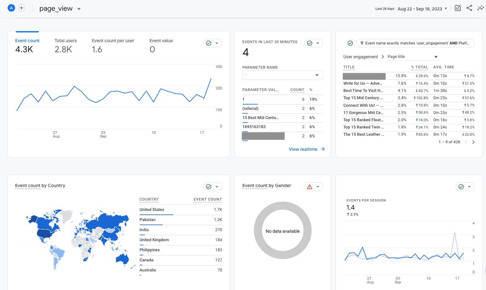The height and width of the screenshot is (290, 486).
Task: Expand the status arrow on Events per session card
Action: (x=469, y=187)
